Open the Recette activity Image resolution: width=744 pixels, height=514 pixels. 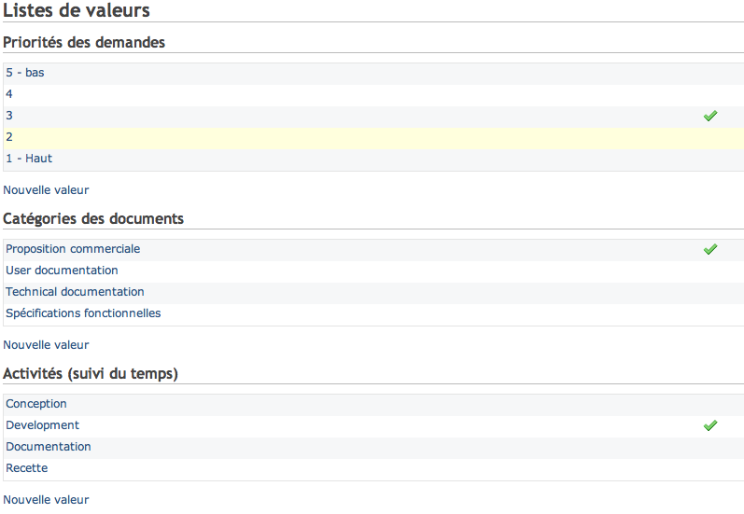point(26,468)
